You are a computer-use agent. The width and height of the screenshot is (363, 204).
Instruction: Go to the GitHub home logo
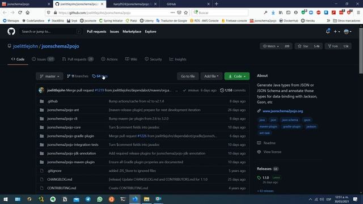click(11, 32)
